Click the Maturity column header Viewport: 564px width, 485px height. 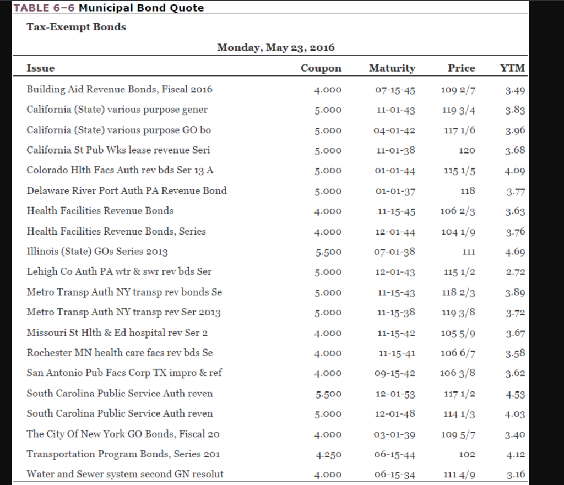pos(392,68)
